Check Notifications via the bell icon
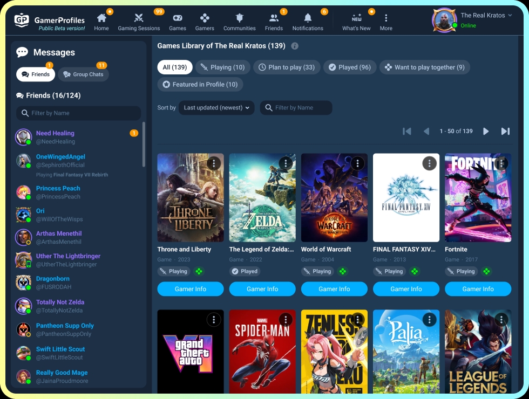This screenshot has width=529, height=399. tap(307, 17)
